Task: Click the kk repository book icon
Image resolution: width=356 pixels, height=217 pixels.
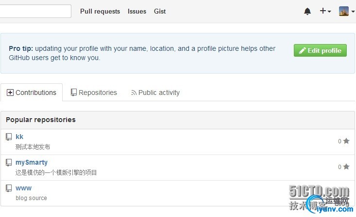Action: coord(9,137)
